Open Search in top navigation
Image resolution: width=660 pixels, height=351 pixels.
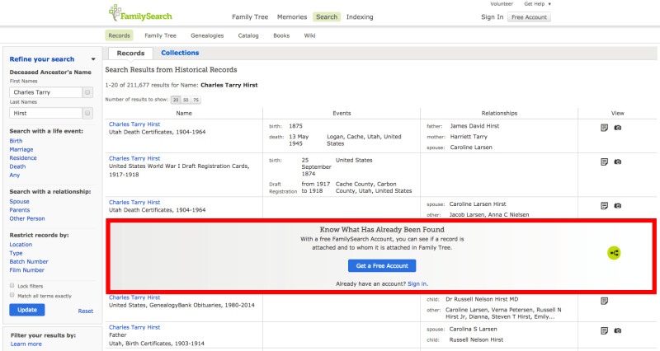(x=327, y=16)
